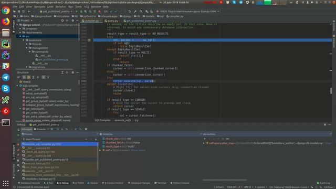Switch to get_published_poetry.py editor tab
This screenshot has height=189, width=336.
(x=141, y=21)
